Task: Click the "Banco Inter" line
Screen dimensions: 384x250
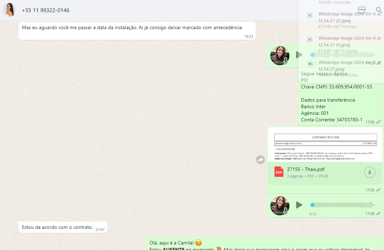Action: tap(313, 106)
